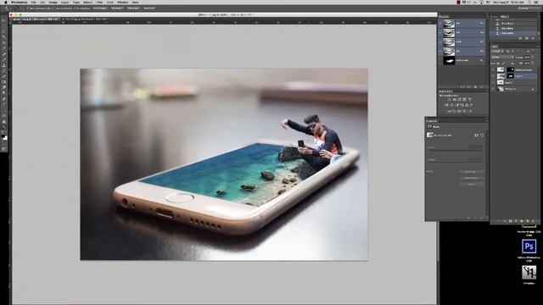The image size is (543, 305).
Task: Click Create new channel icon
Action: [475, 86]
